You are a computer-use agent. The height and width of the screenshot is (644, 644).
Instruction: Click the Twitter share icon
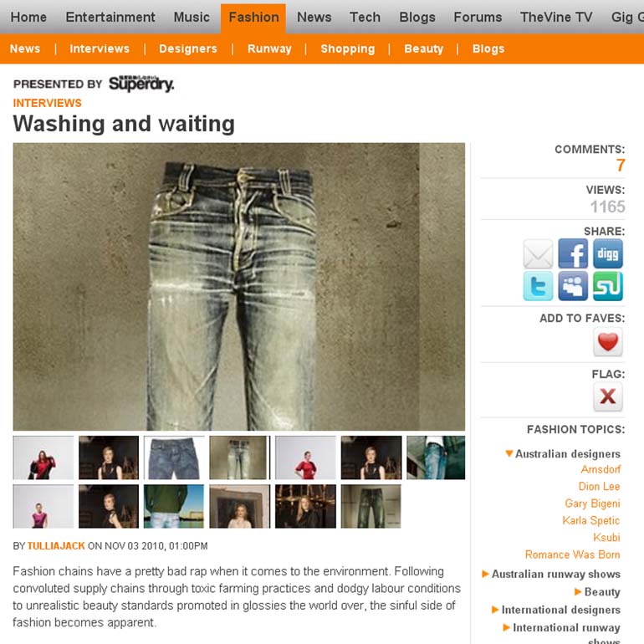(x=538, y=286)
